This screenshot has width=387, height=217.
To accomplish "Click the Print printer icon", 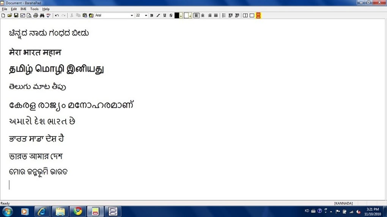I will (36, 15).
